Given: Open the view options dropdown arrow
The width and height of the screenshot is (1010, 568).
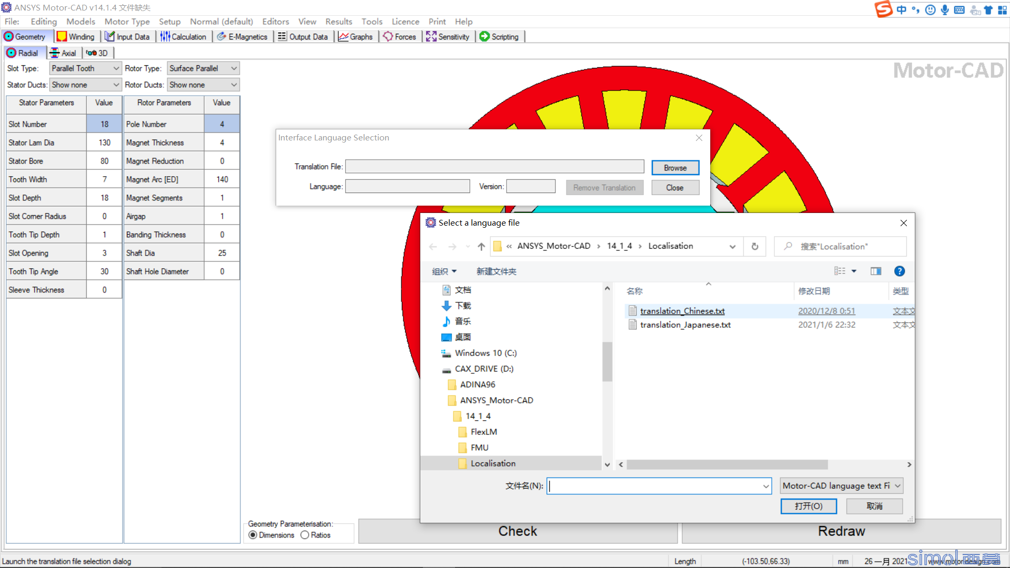Looking at the screenshot, I should (x=854, y=271).
